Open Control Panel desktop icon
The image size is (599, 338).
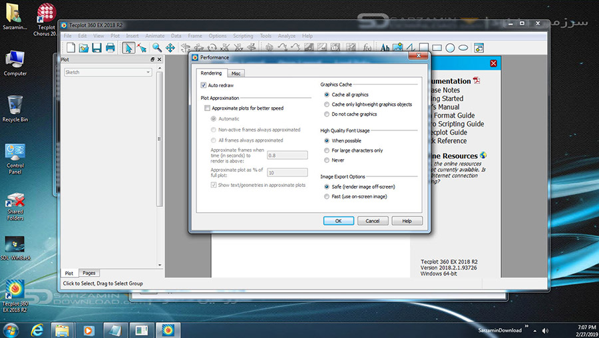[x=15, y=158]
